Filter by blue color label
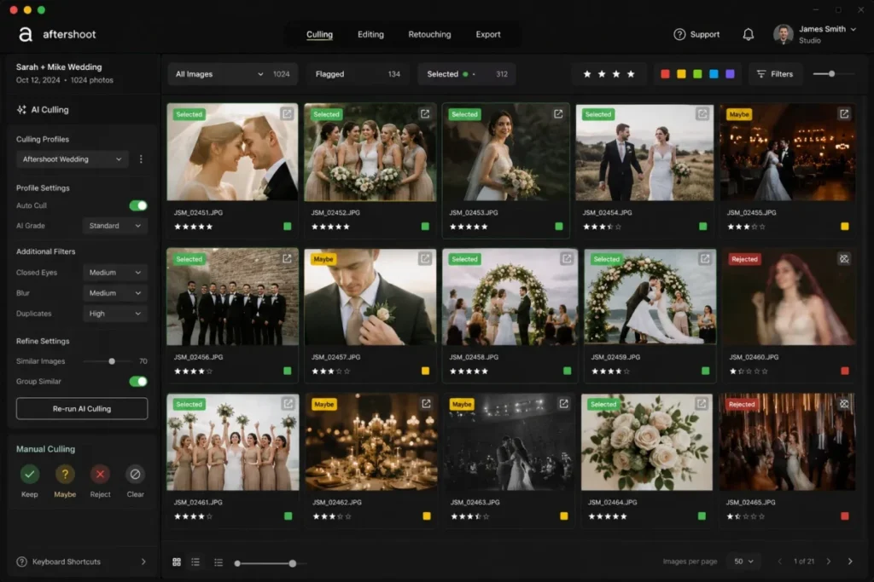 pos(714,74)
